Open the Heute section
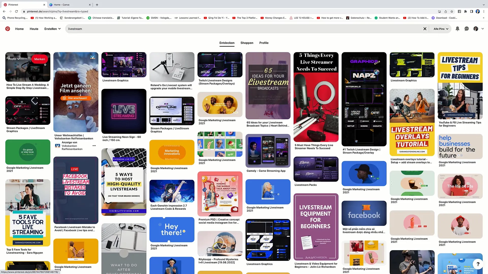 [34, 29]
